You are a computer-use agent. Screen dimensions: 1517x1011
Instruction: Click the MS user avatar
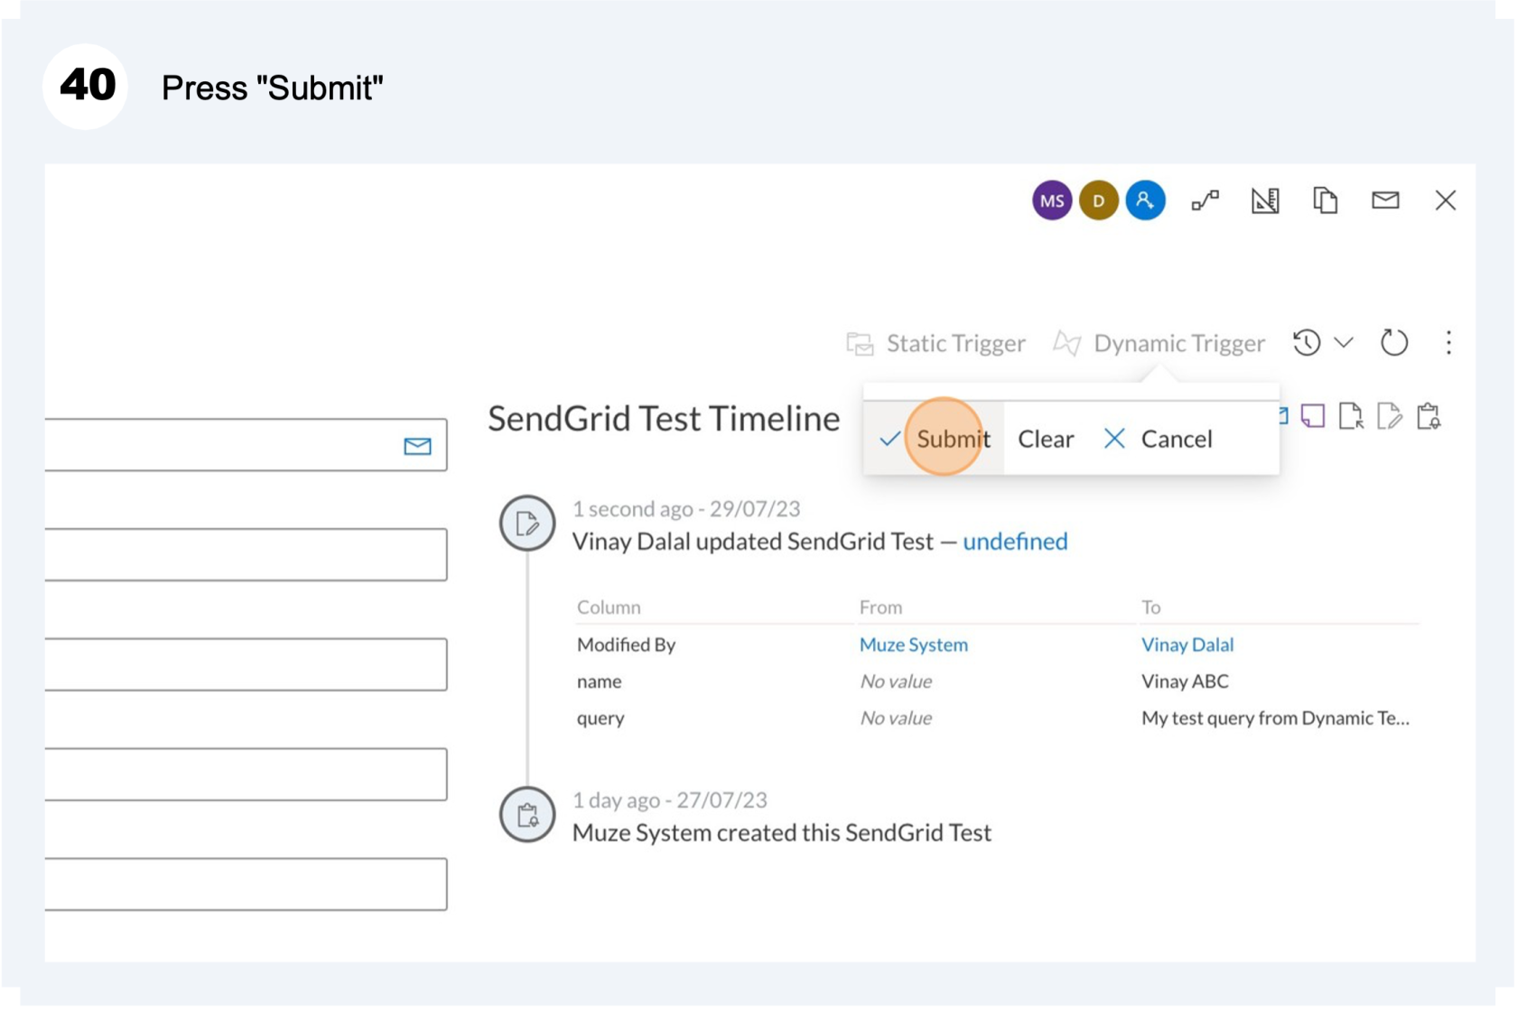coord(1052,200)
